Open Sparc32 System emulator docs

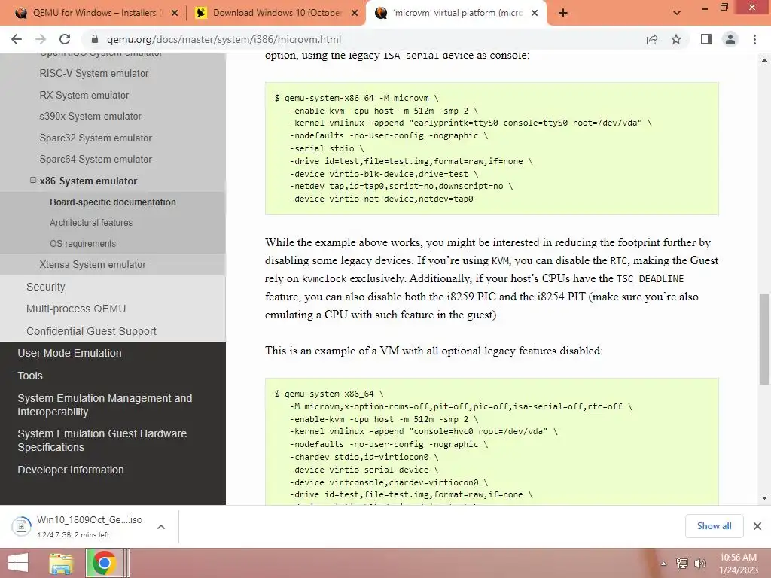pyautogui.click(x=96, y=138)
